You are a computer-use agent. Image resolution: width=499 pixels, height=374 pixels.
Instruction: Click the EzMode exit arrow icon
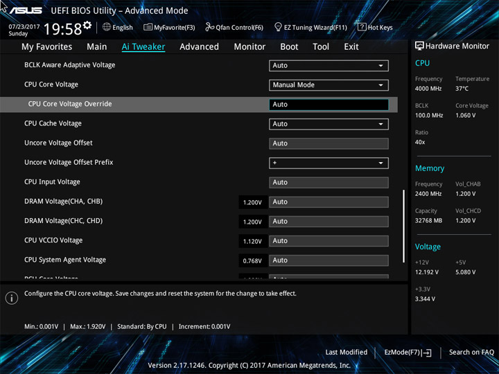[x=427, y=353]
